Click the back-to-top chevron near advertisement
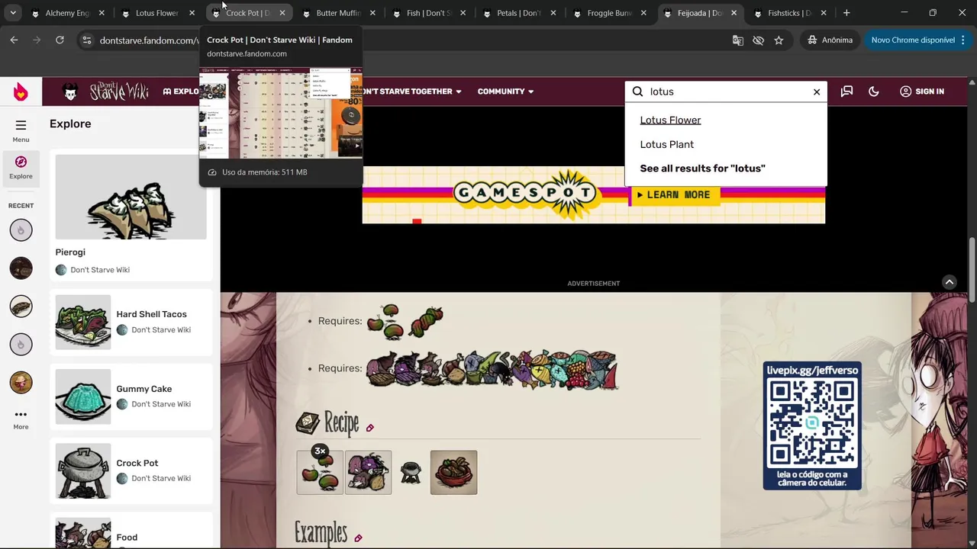The image size is (977, 549). tap(950, 282)
